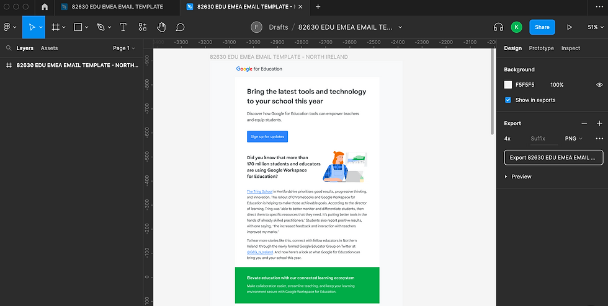Uncheck Show in exports checkbox
The width and height of the screenshot is (608, 306).
[x=508, y=100]
